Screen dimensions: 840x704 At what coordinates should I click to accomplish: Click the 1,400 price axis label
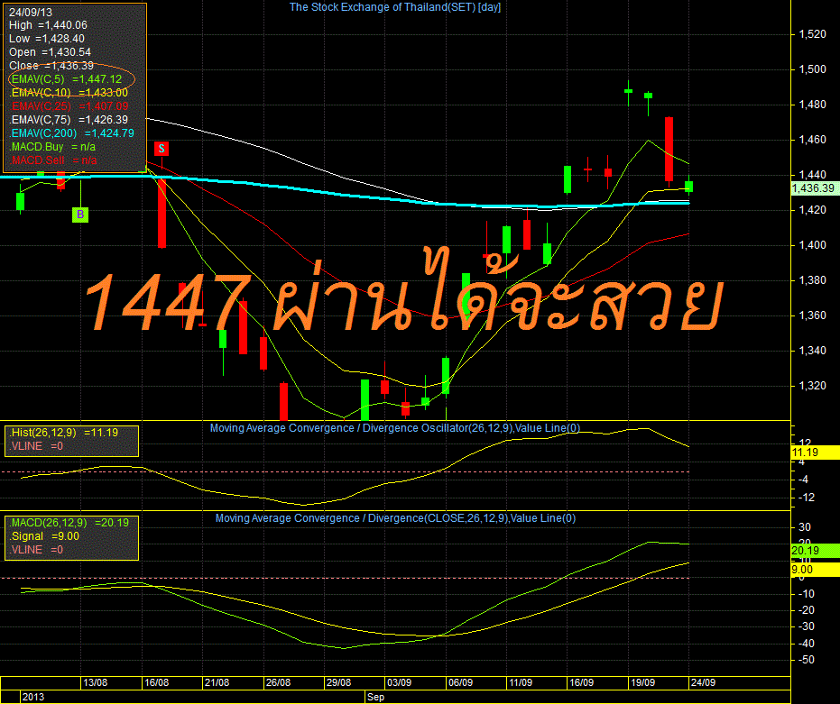[812, 245]
